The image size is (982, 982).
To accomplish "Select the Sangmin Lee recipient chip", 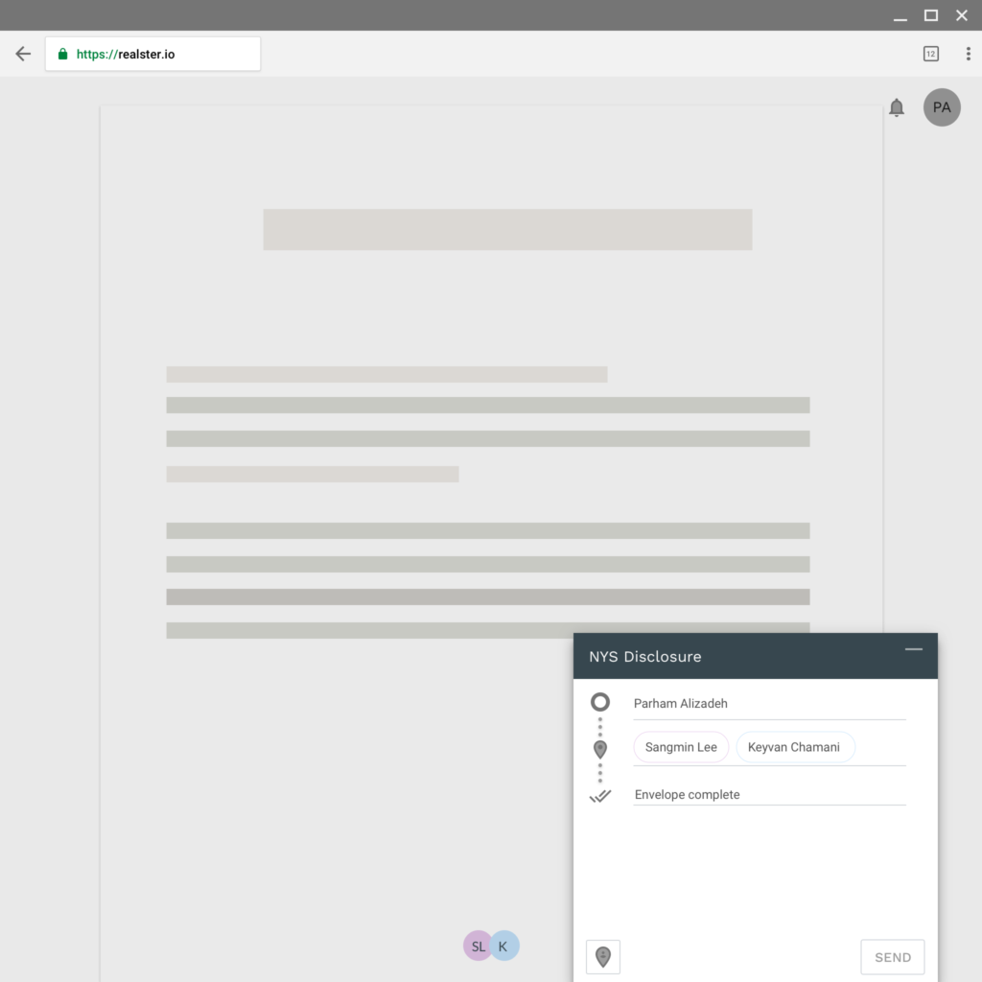I will pyautogui.click(x=681, y=747).
